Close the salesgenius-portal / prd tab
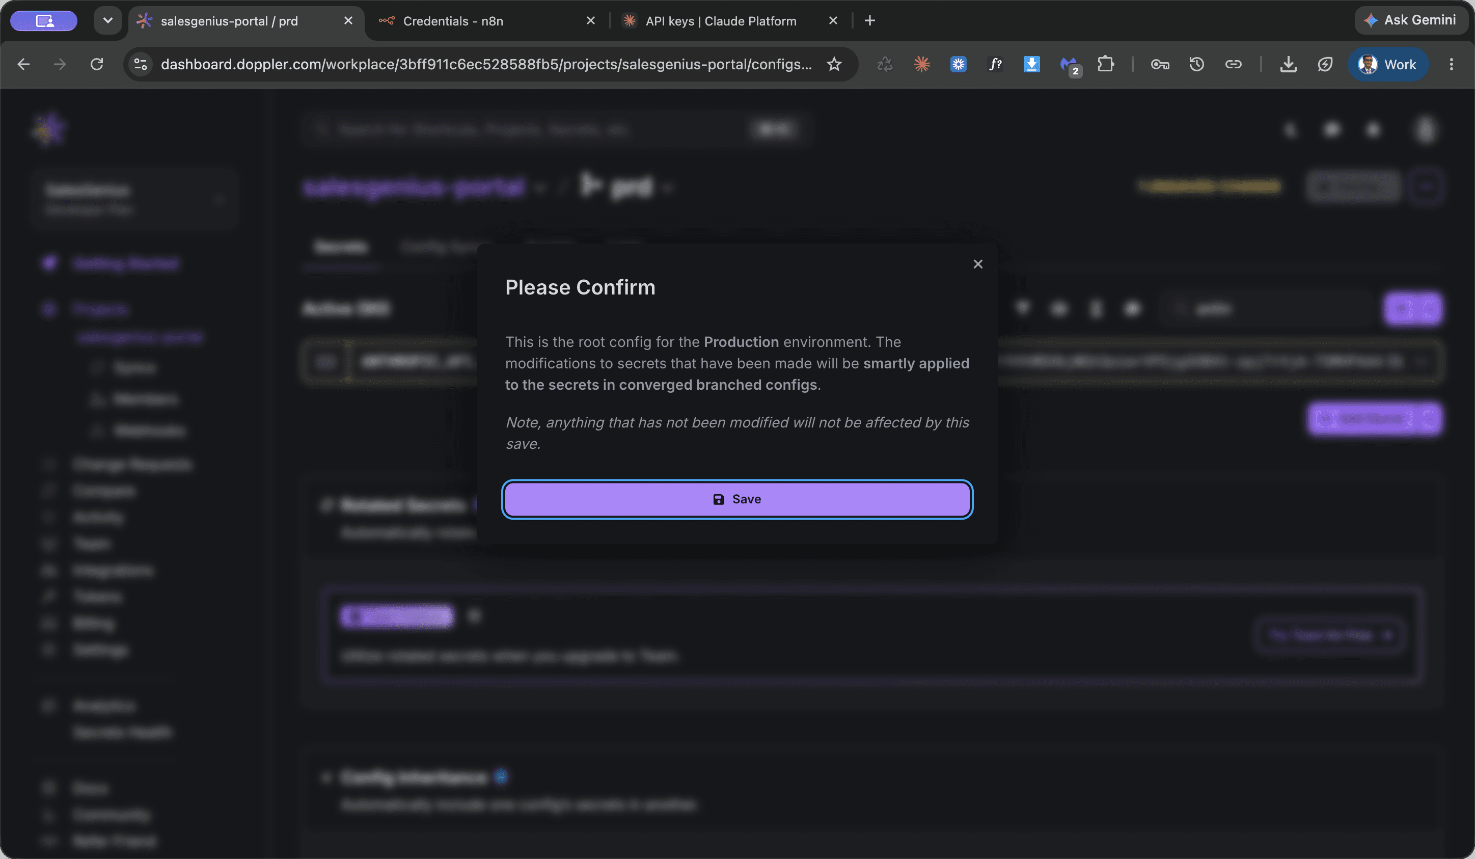This screenshot has width=1475, height=859. (x=348, y=20)
